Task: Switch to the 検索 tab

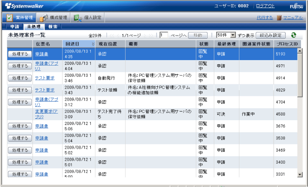Action: (52, 26)
